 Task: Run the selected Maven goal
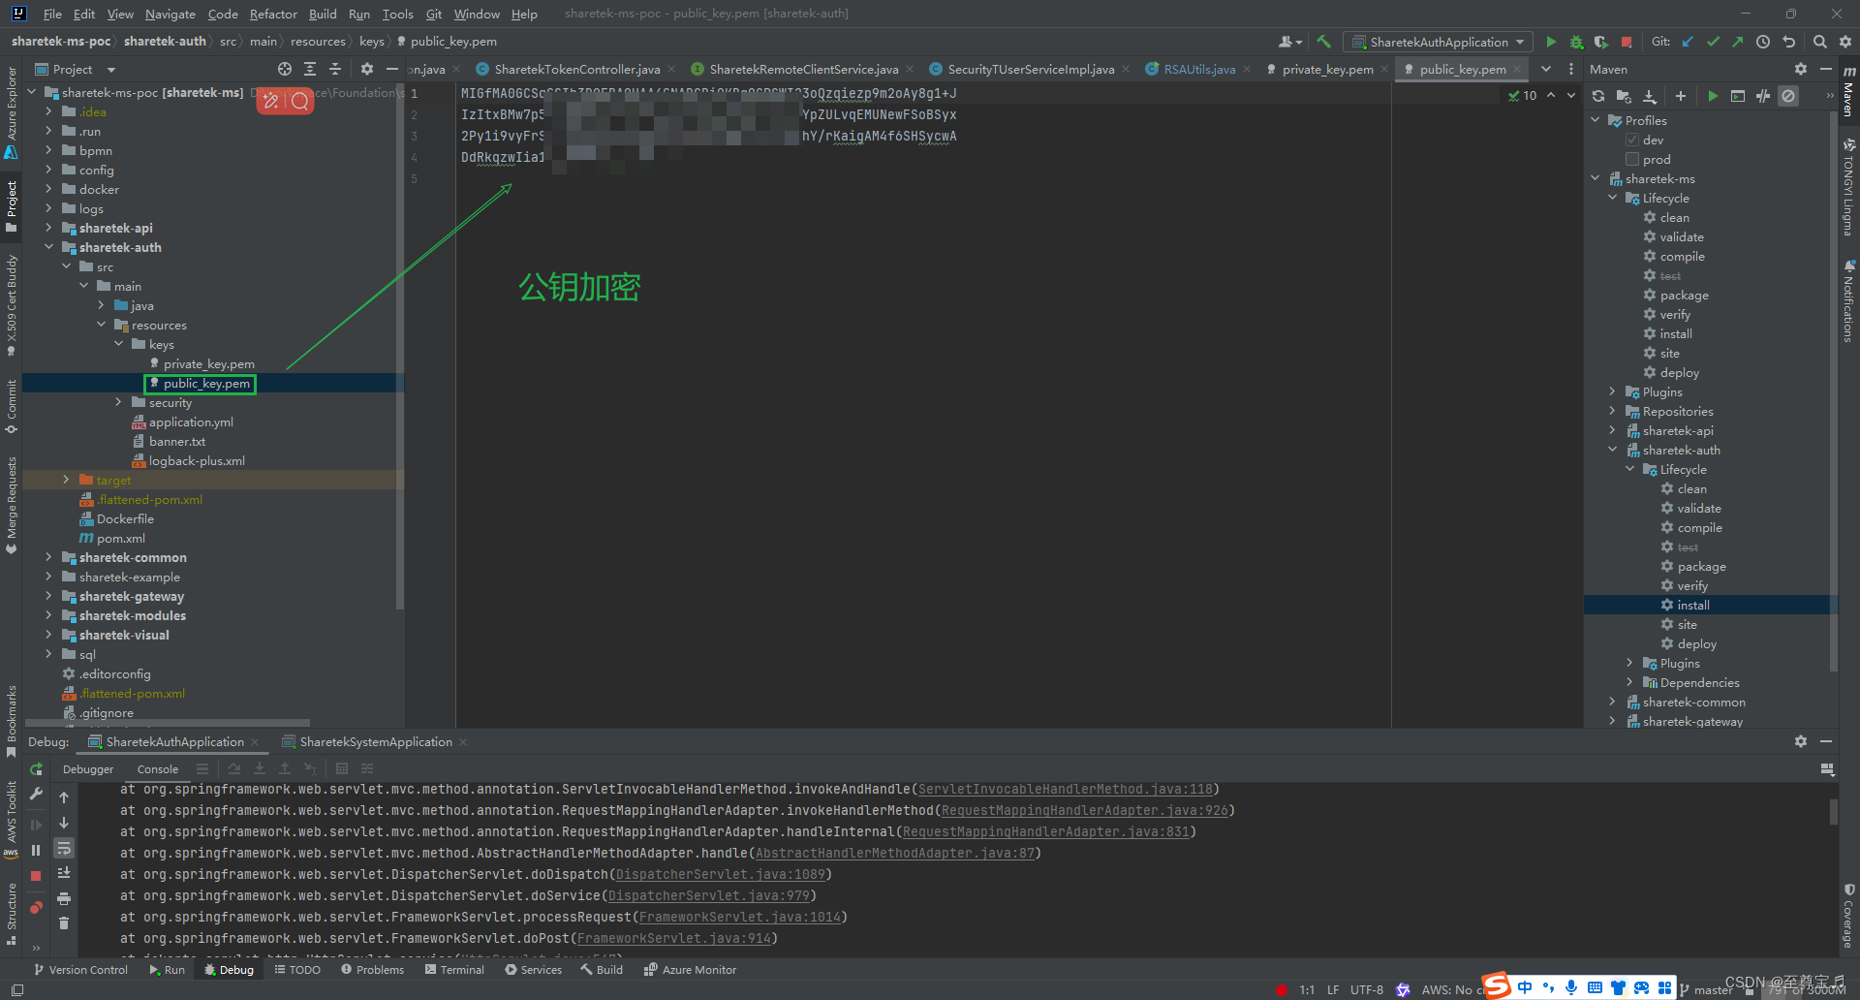pyautogui.click(x=1713, y=96)
